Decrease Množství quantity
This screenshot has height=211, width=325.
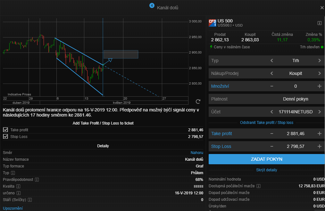tap(272, 86)
